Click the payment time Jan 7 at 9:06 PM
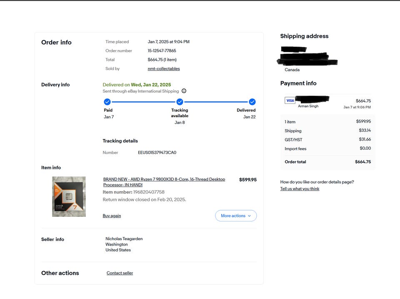The image size is (400, 299). tap(357, 107)
